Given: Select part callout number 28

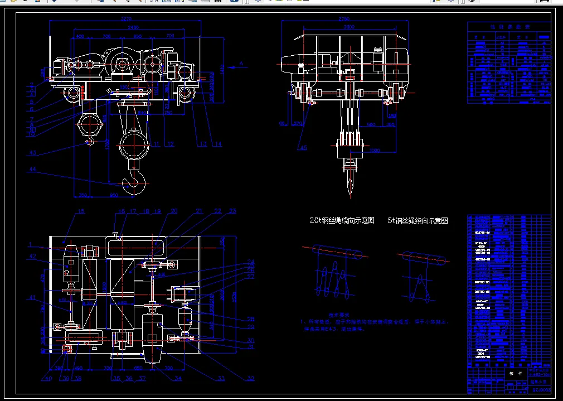Looking at the screenshot, I should point(251,318).
